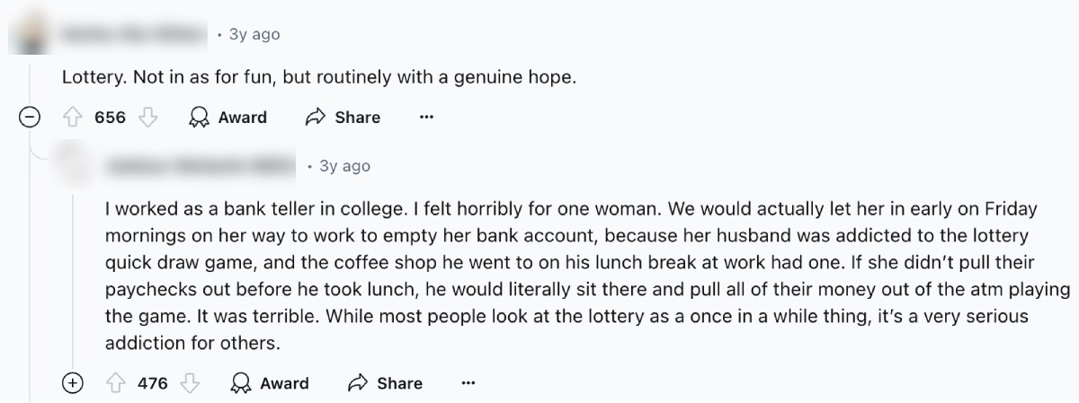Expand replies under the bank teller comment
The image size is (1079, 403).
72,383
